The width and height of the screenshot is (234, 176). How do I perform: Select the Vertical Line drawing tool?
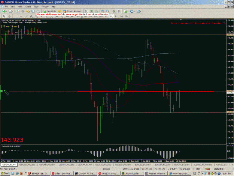16,16
